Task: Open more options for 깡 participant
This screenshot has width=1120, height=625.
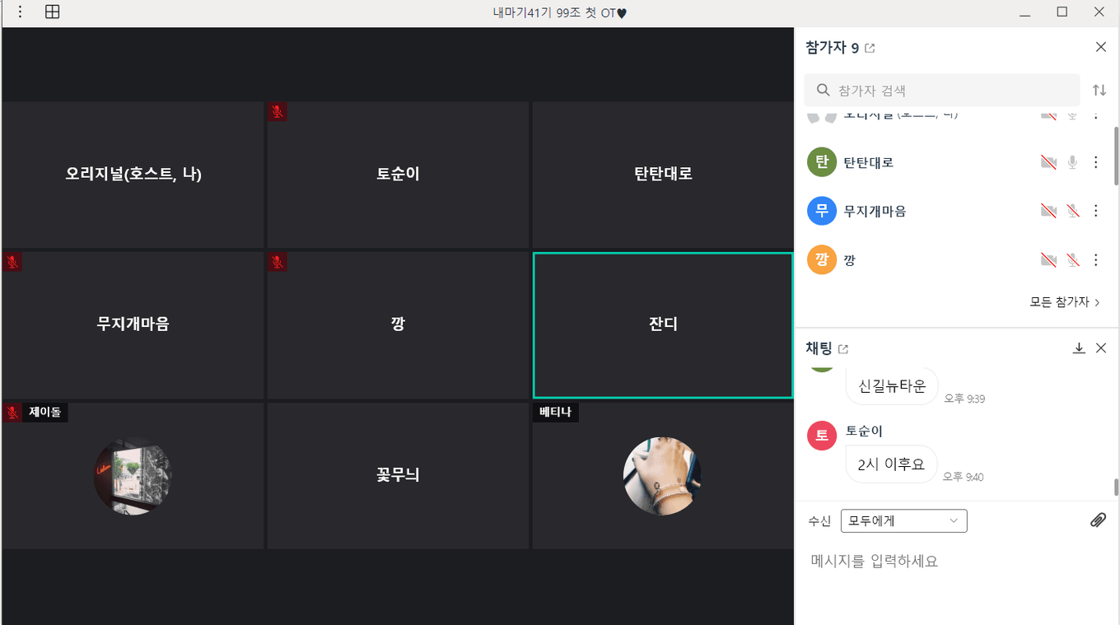Action: point(1095,260)
